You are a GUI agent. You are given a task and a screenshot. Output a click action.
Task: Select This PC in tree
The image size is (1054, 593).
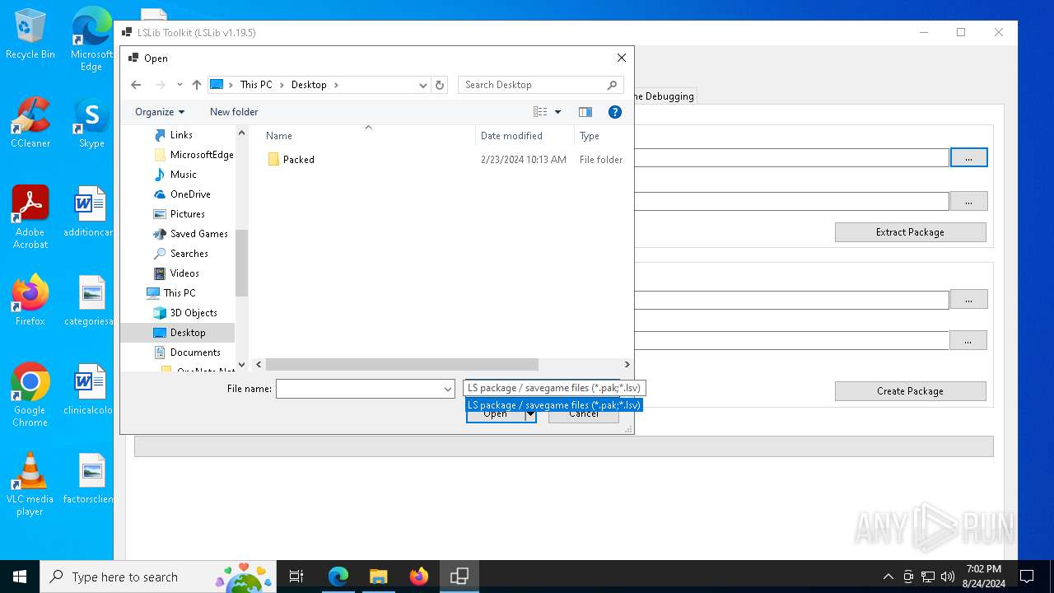(179, 293)
